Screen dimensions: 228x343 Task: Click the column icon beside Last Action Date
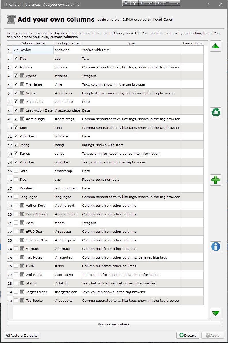[22, 110]
